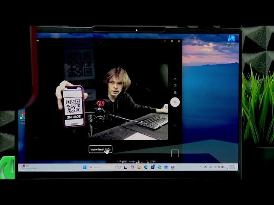
Task: Open File Explorer from the taskbar
Action: [x=139, y=167]
